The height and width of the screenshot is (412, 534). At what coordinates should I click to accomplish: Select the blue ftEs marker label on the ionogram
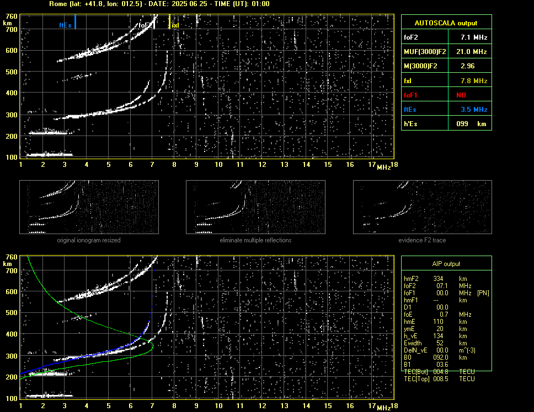[x=66, y=25]
